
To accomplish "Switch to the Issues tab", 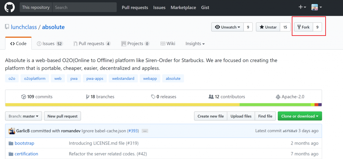I will pos(50,44).
